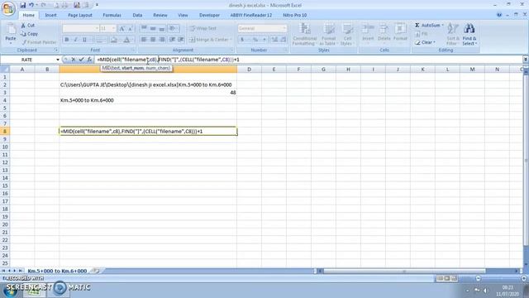Cut the selection
The image size is (529, 298).
click(27, 26)
